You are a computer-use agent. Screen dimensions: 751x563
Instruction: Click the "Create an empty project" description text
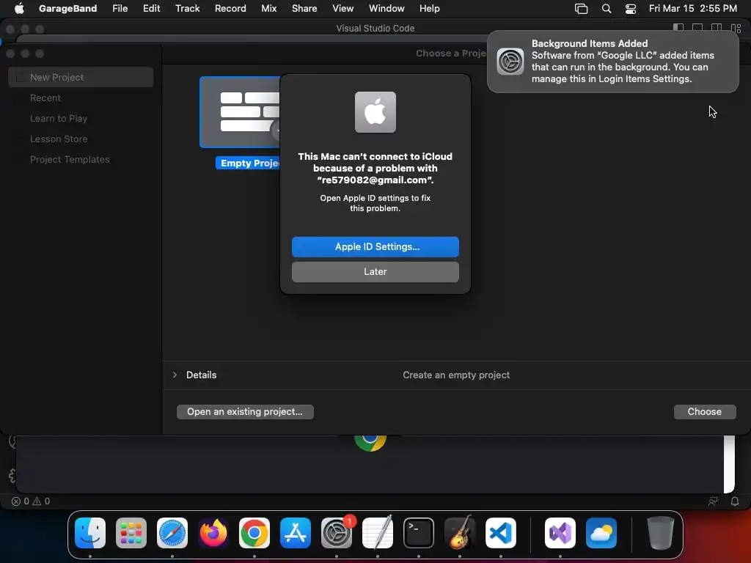[x=456, y=375]
